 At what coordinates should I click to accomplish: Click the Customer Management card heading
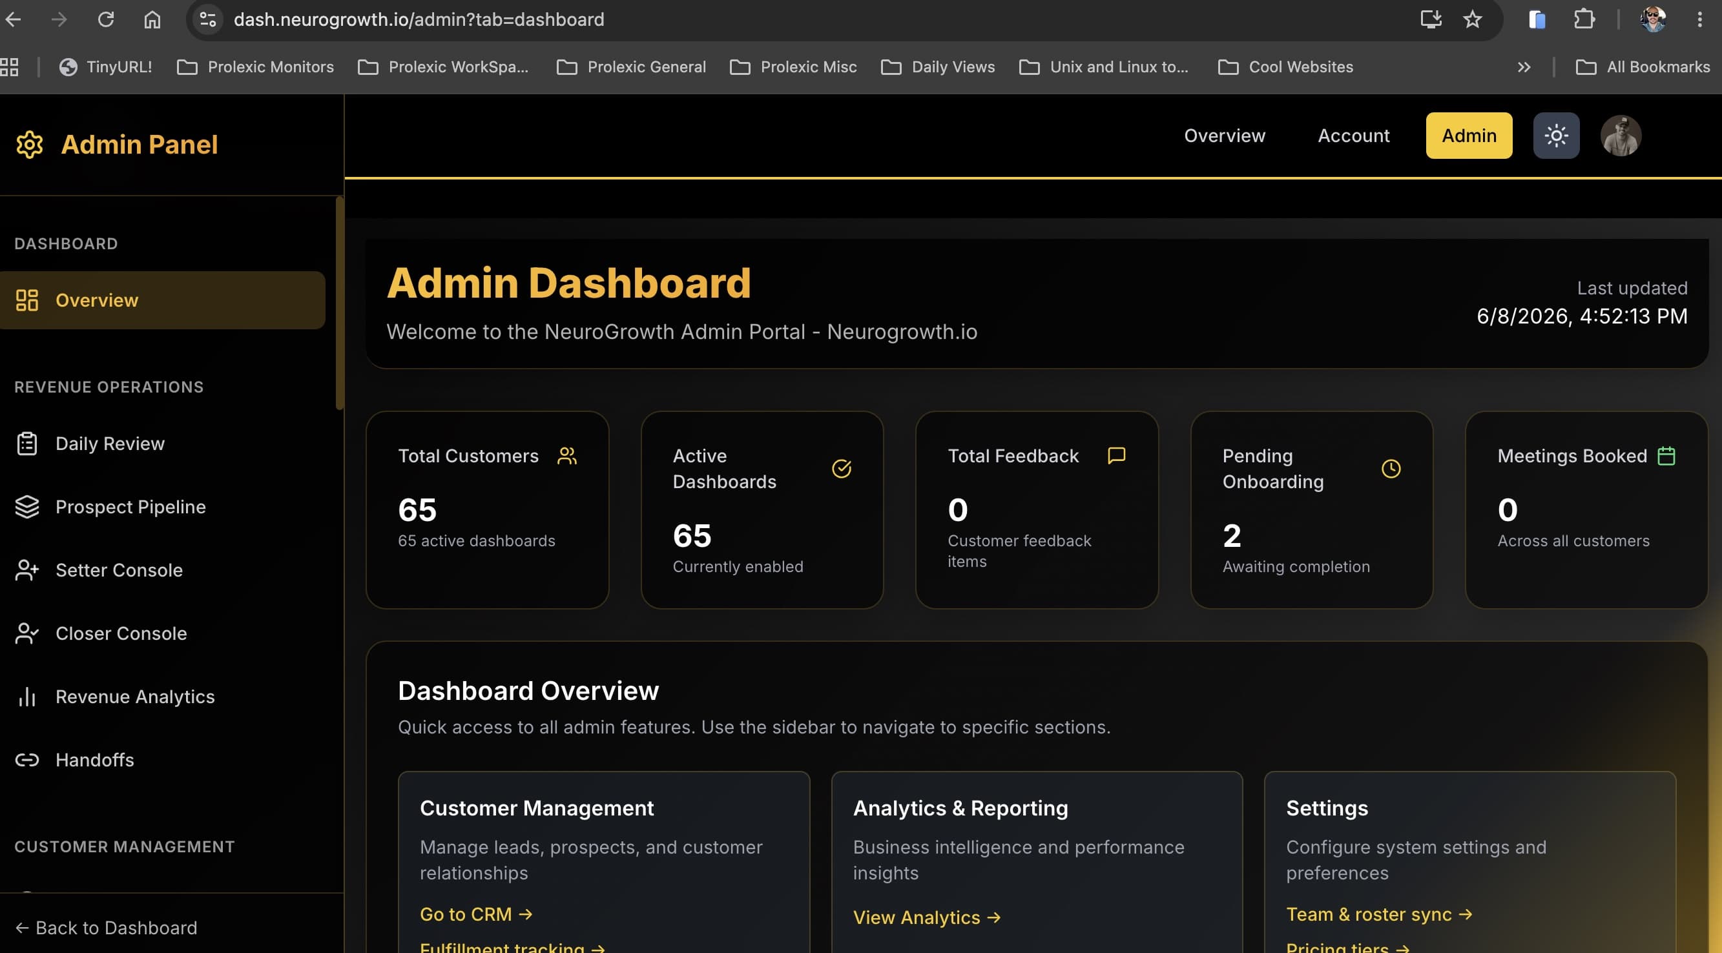click(x=536, y=808)
